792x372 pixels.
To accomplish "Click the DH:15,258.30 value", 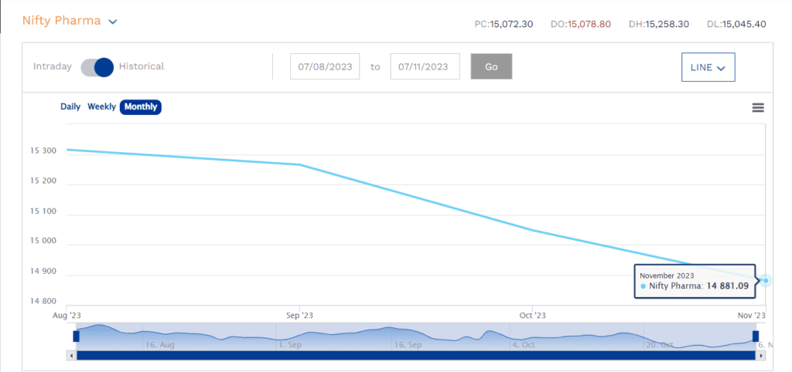I will click(659, 24).
